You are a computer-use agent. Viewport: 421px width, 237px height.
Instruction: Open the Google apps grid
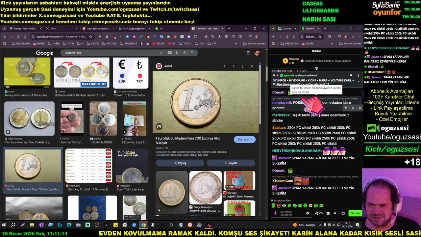tap(249, 53)
